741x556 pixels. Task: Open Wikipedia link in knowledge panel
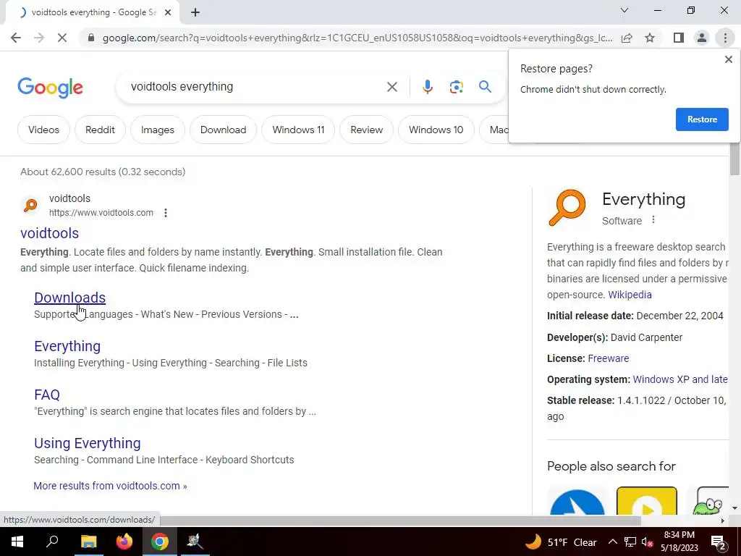click(x=630, y=295)
